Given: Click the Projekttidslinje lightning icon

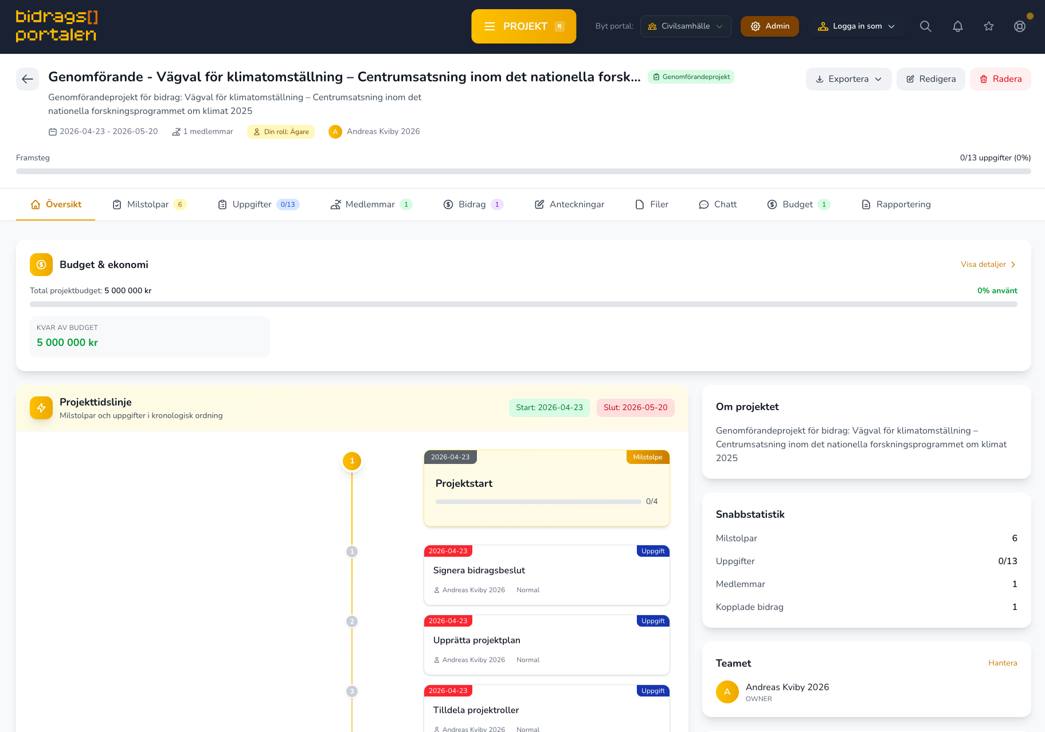Looking at the screenshot, I should pos(41,408).
